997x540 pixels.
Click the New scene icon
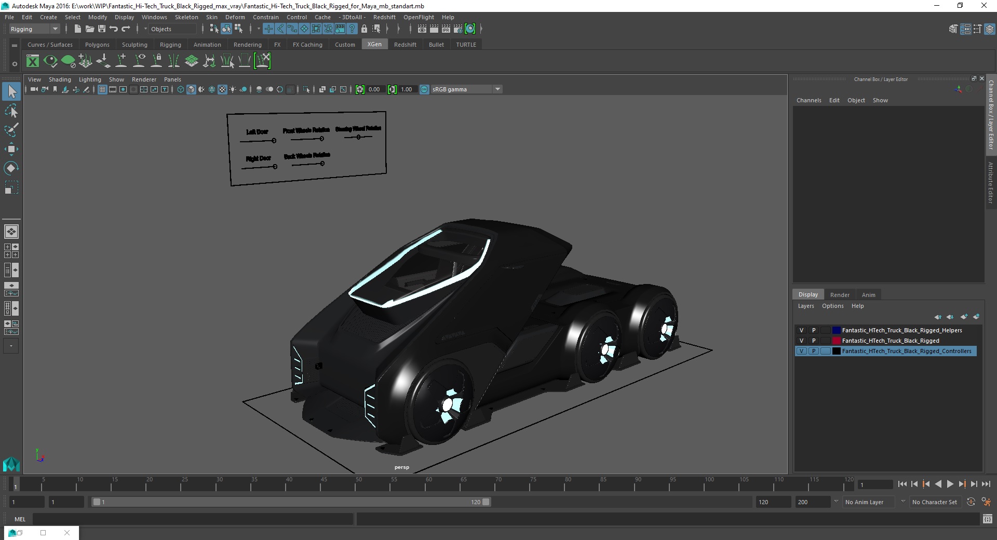click(77, 29)
